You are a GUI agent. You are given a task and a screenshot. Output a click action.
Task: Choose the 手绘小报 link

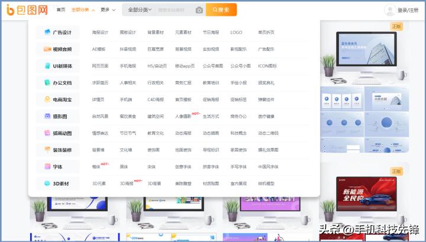[x=238, y=83]
